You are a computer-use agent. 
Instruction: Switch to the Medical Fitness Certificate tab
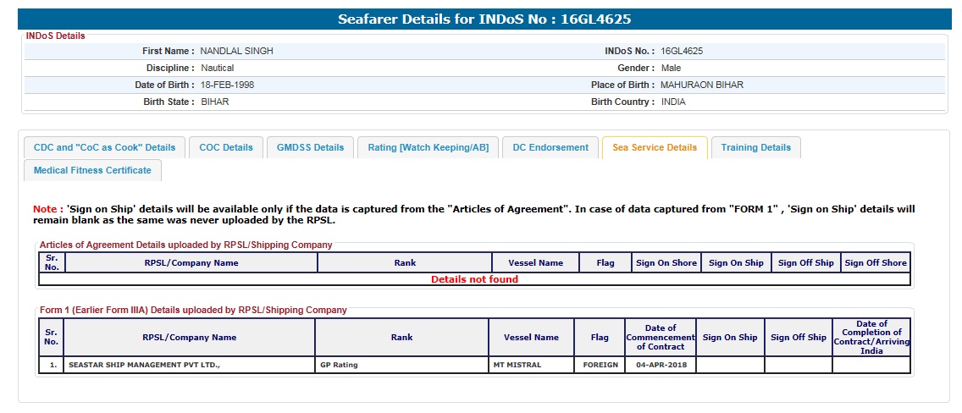(92, 170)
